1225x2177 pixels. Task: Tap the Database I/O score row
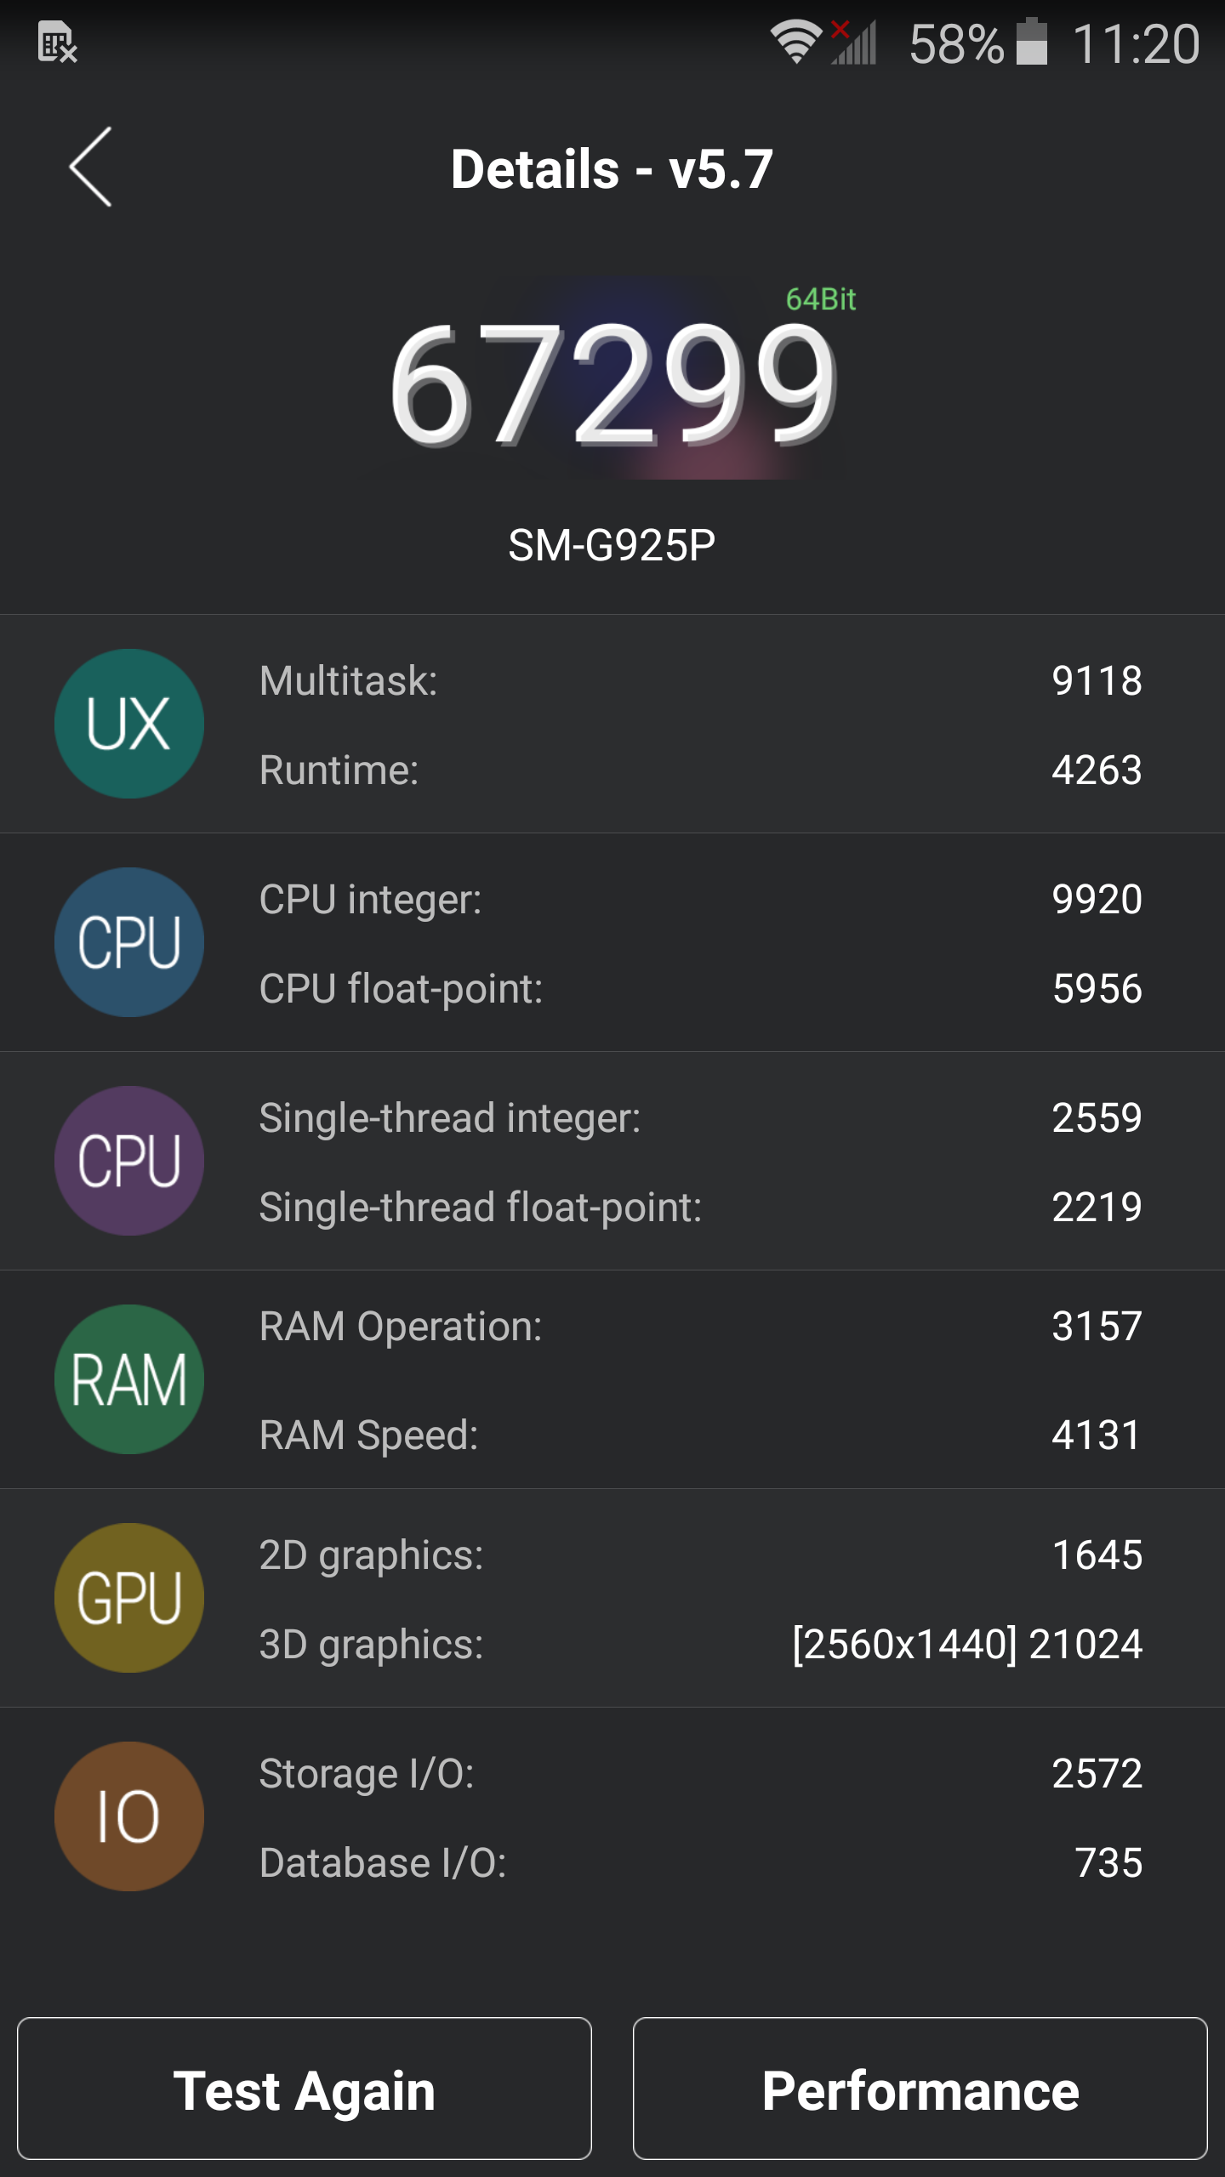coord(699,1863)
